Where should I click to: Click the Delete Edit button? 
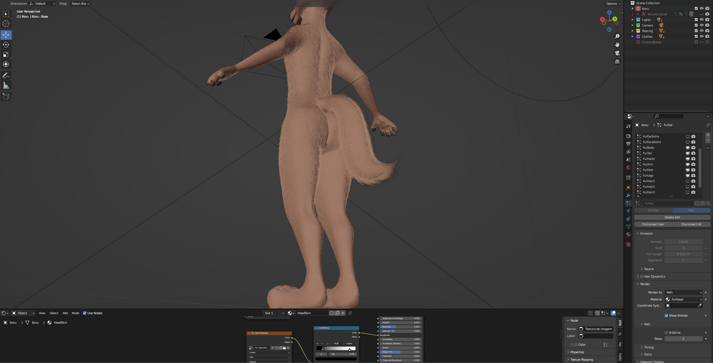[672, 217]
